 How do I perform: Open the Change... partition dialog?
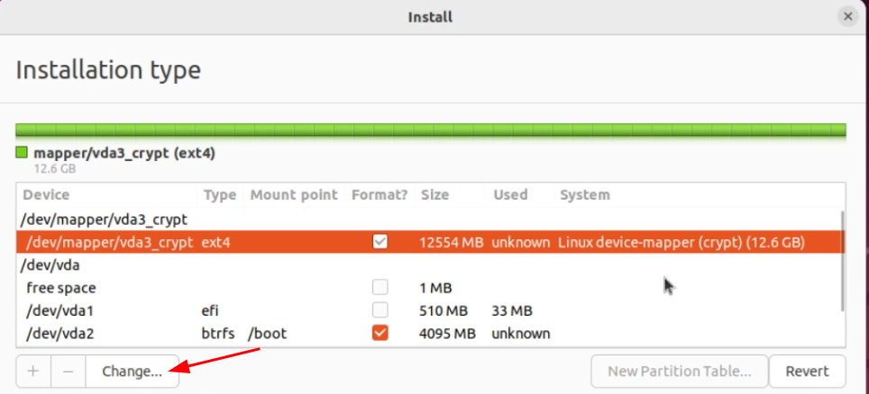[132, 372]
